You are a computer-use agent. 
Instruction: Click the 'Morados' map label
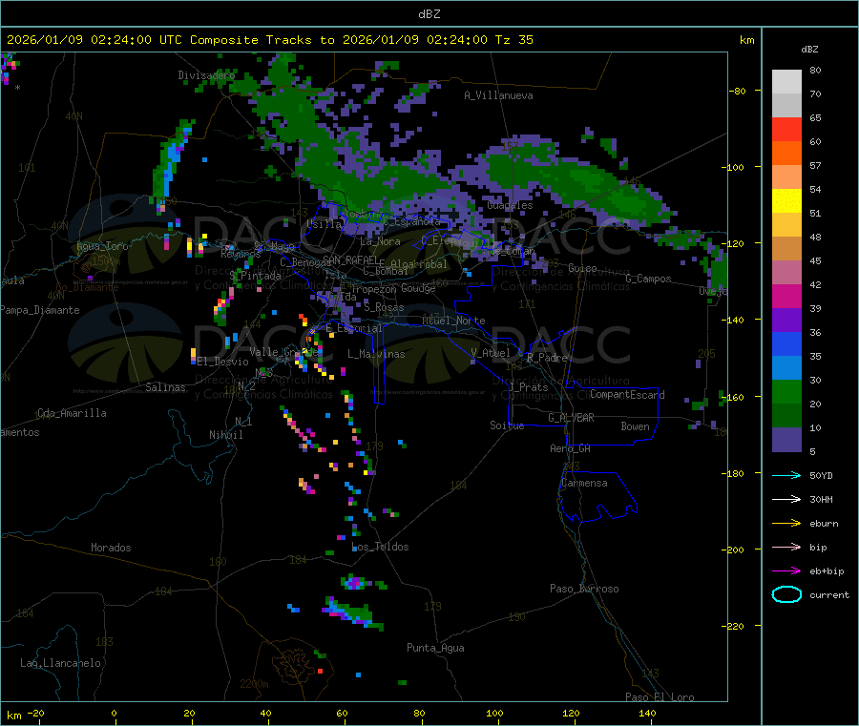[x=111, y=548]
